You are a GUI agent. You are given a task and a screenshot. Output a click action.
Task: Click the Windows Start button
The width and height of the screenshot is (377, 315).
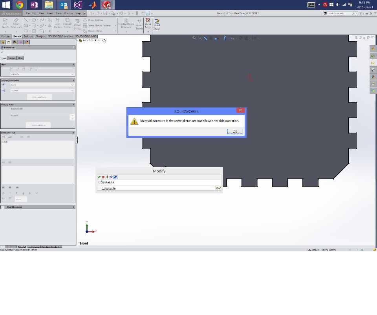[6, 5]
